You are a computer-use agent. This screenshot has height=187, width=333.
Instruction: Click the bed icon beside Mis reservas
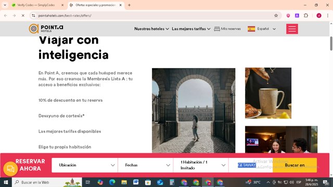click(x=217, y=29)
